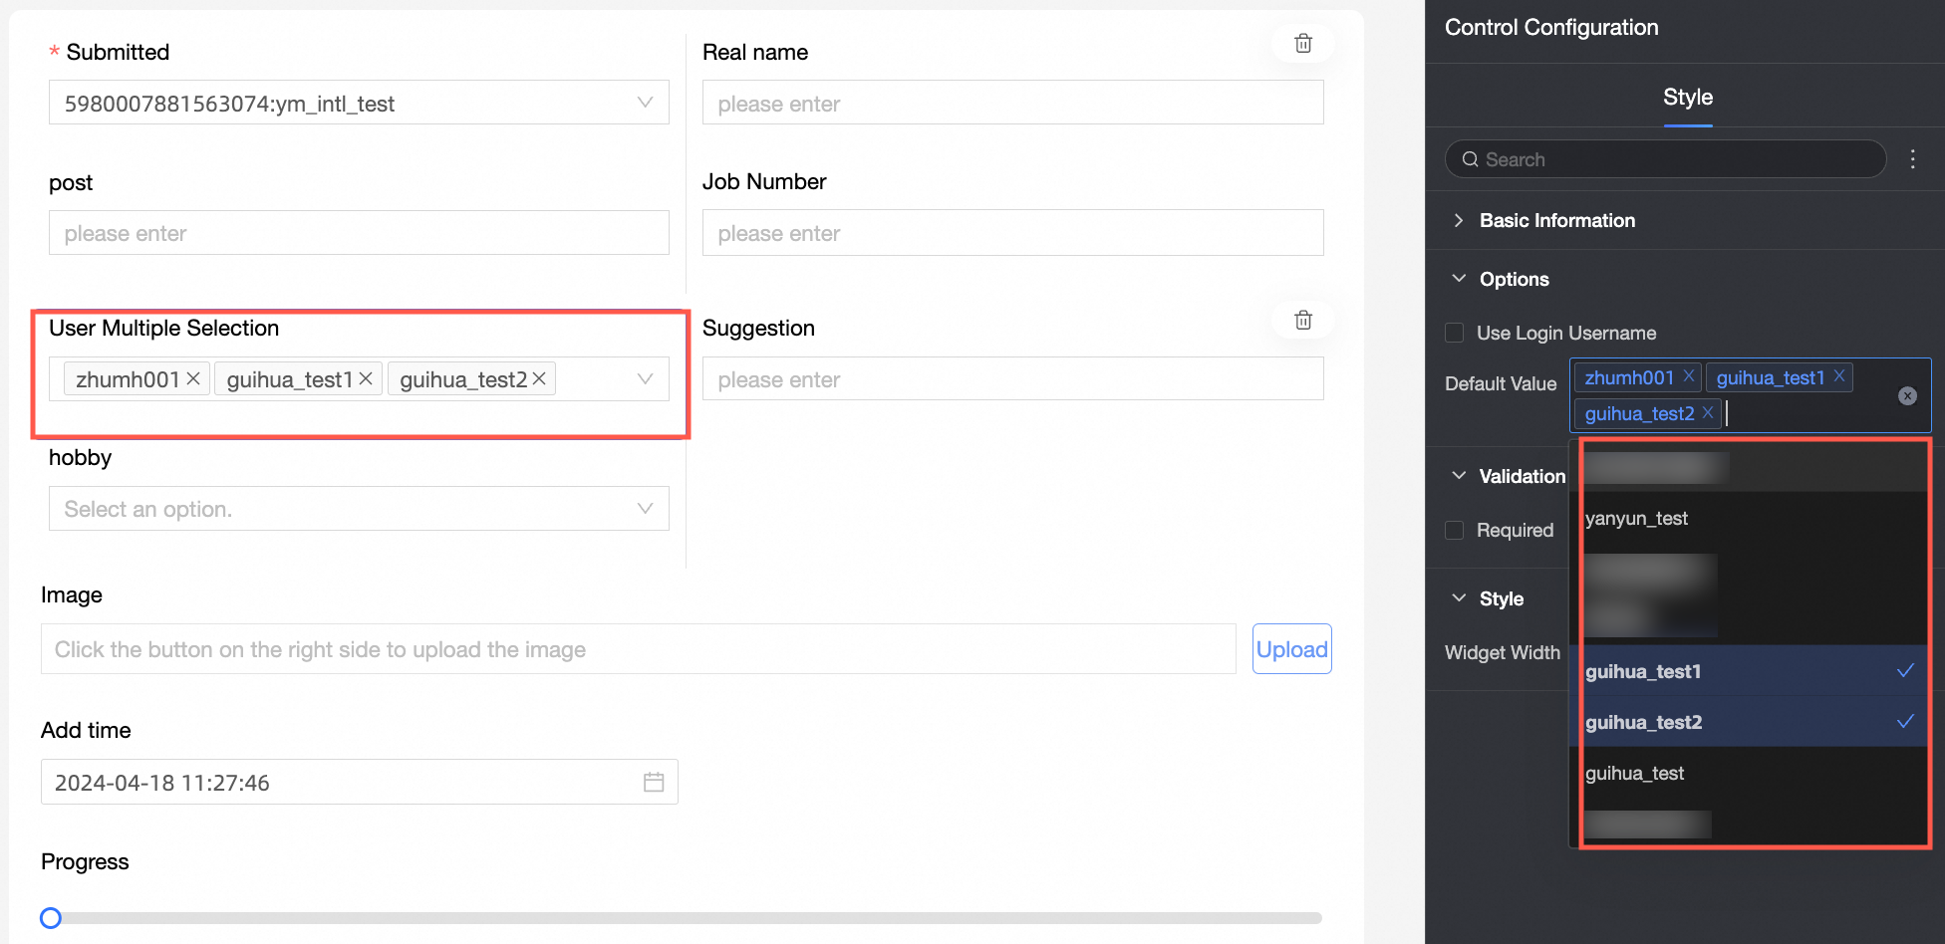
Task: Check the Required validation checkbox
Action: [1455, 530]
